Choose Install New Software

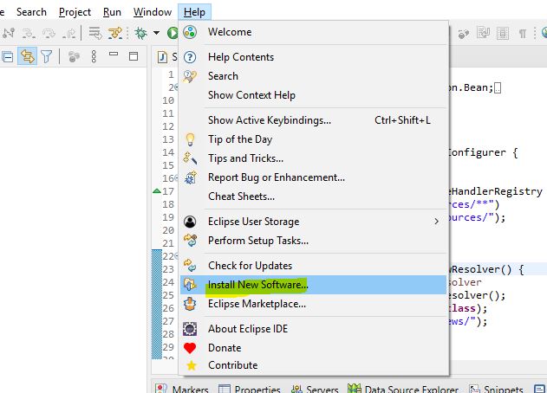point(313,285)
